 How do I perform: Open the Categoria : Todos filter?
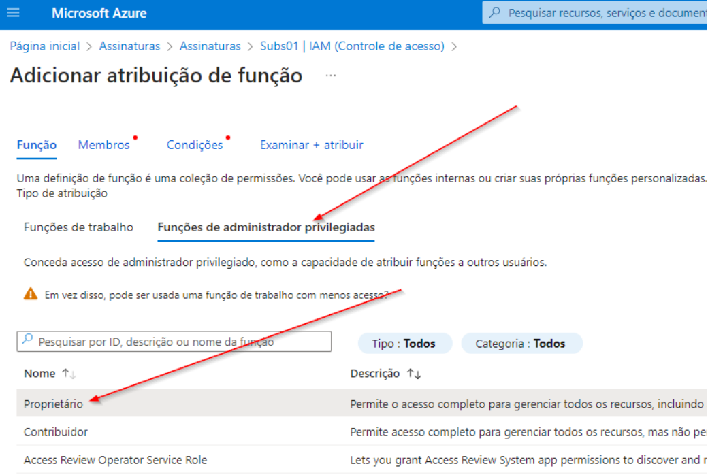521,344
